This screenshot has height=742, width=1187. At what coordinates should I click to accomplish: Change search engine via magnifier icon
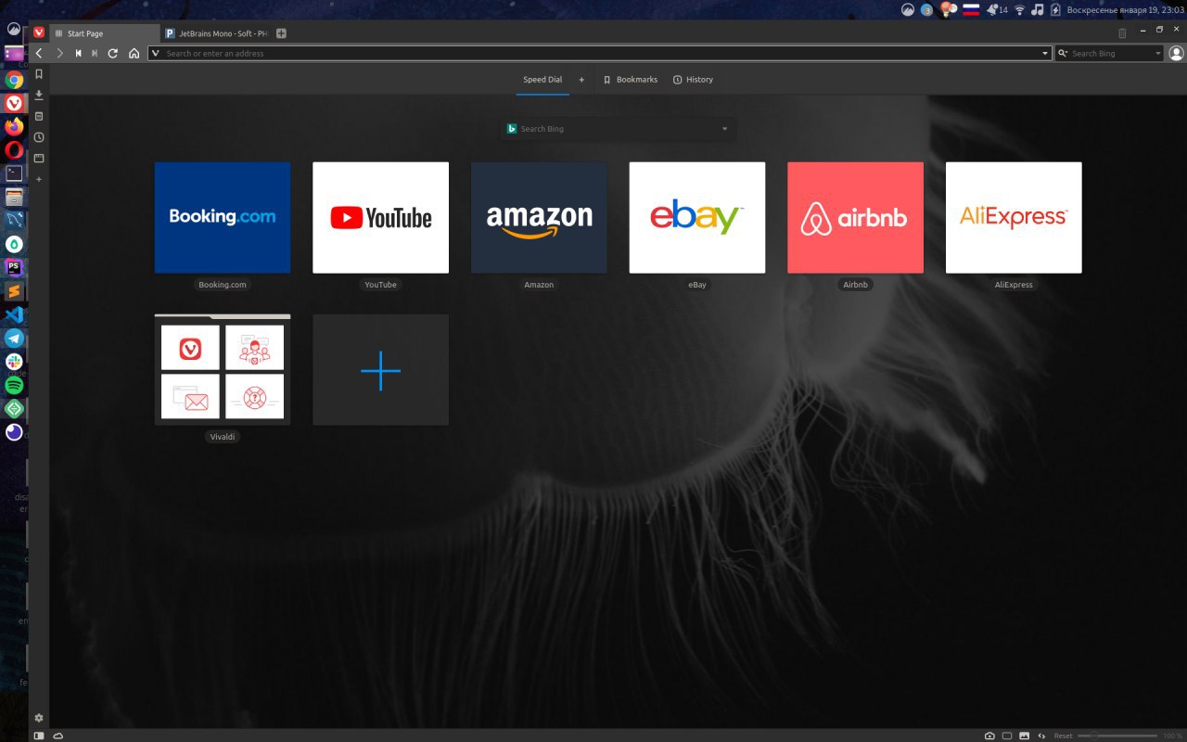[1063, 54]
